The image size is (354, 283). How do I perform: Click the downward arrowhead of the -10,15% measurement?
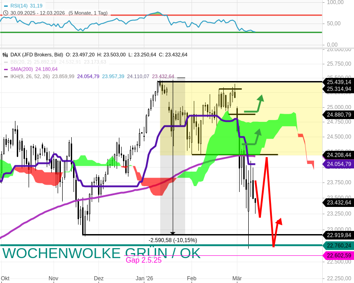[x=172, y=233]
